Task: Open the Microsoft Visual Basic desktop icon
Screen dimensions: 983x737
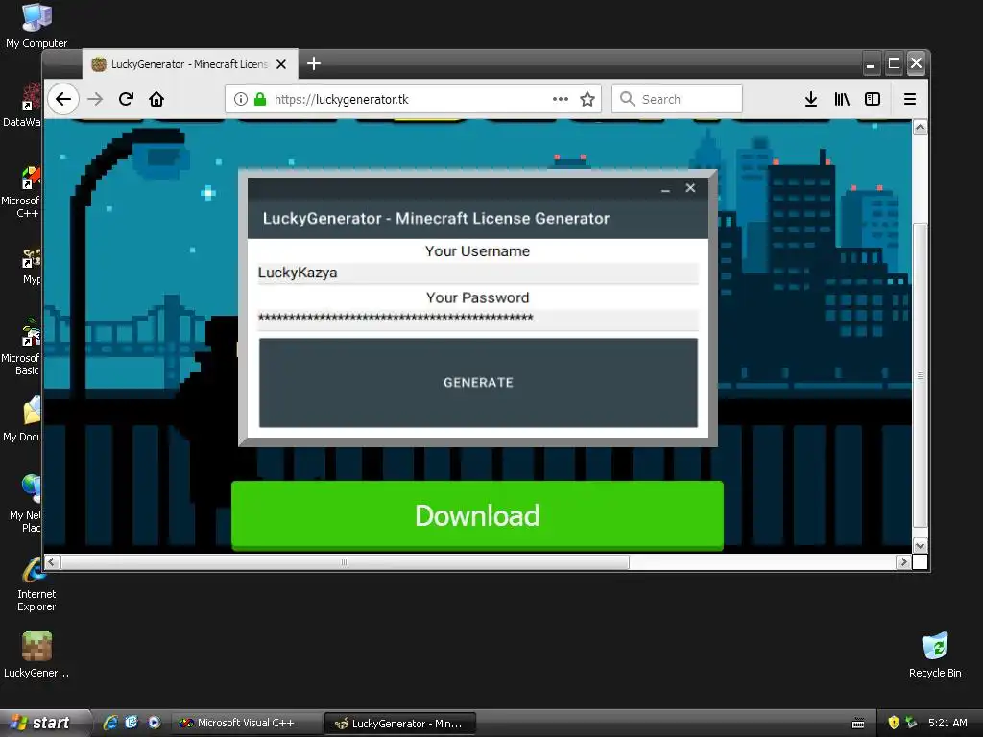Action: click(x=23, y=346)
